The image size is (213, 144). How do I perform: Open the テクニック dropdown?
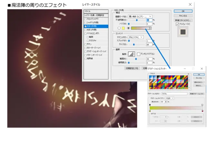[x=136, y=37]
